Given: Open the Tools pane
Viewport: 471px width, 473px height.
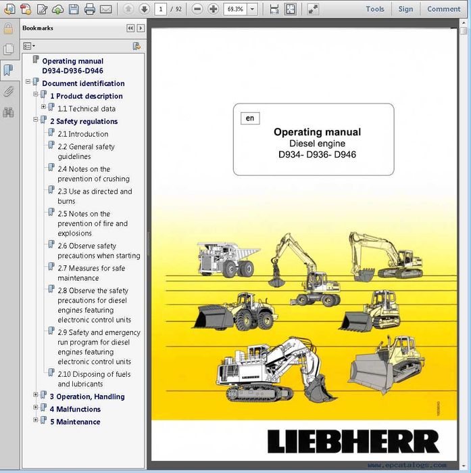Looking at the screenshot, I should click(375, 9).
